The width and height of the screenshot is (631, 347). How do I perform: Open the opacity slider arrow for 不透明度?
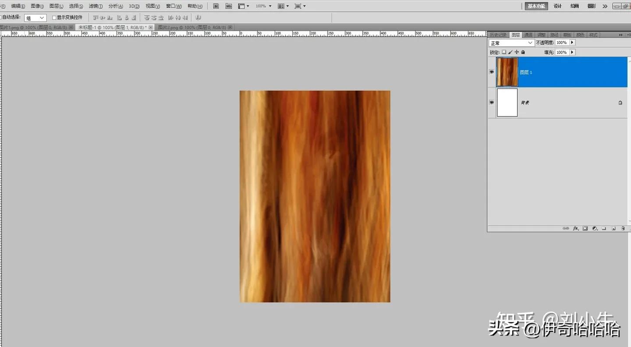[572, 42]
